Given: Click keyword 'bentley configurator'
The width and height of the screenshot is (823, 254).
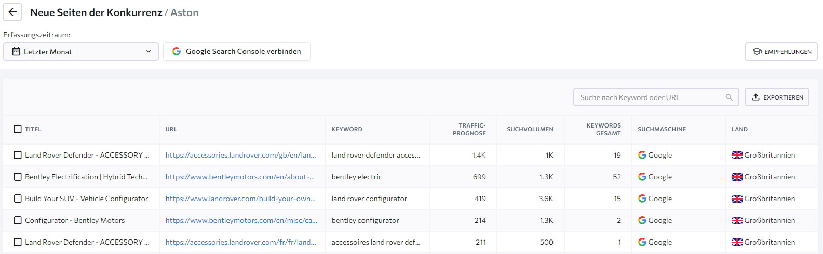Looking at the screenshot, I should (x=365, y=220).
